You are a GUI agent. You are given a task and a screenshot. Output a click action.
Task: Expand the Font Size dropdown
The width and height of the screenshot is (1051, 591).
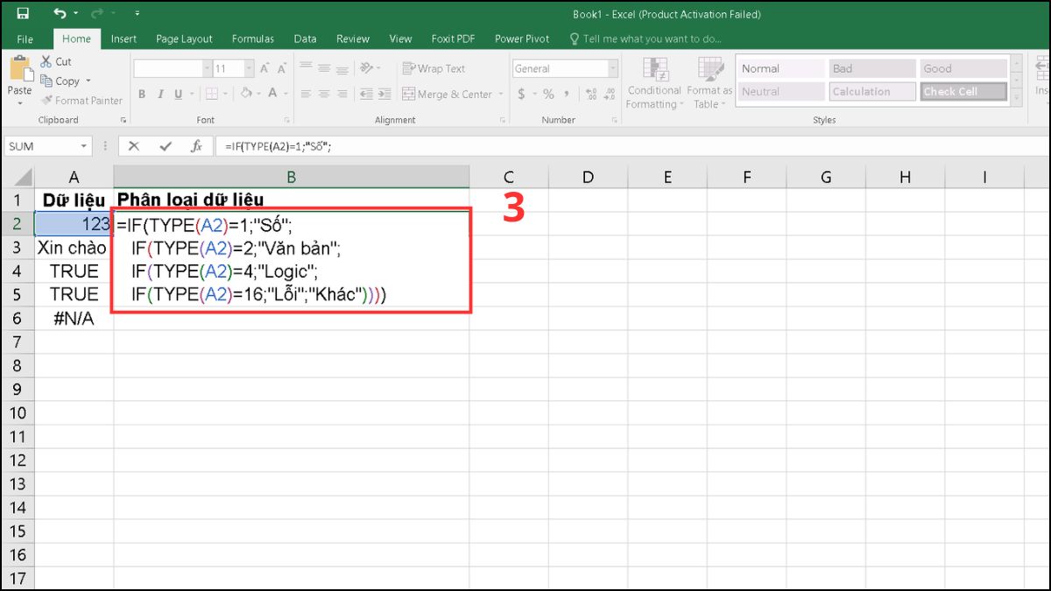click(x=248, y=67)
